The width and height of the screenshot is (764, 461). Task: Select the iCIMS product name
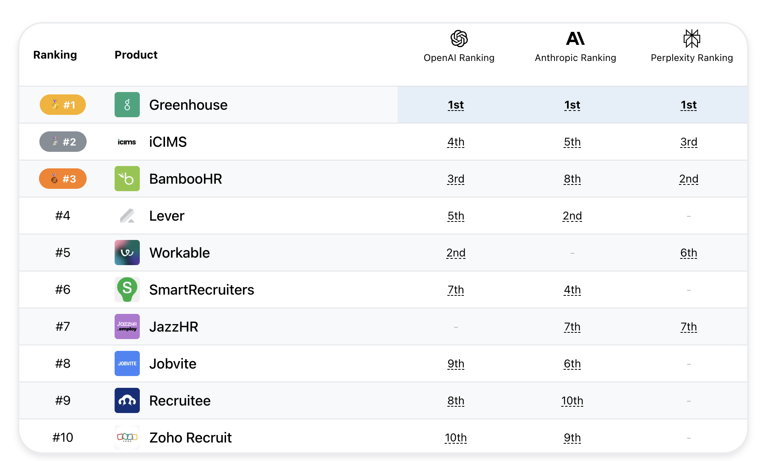point(168,142)
